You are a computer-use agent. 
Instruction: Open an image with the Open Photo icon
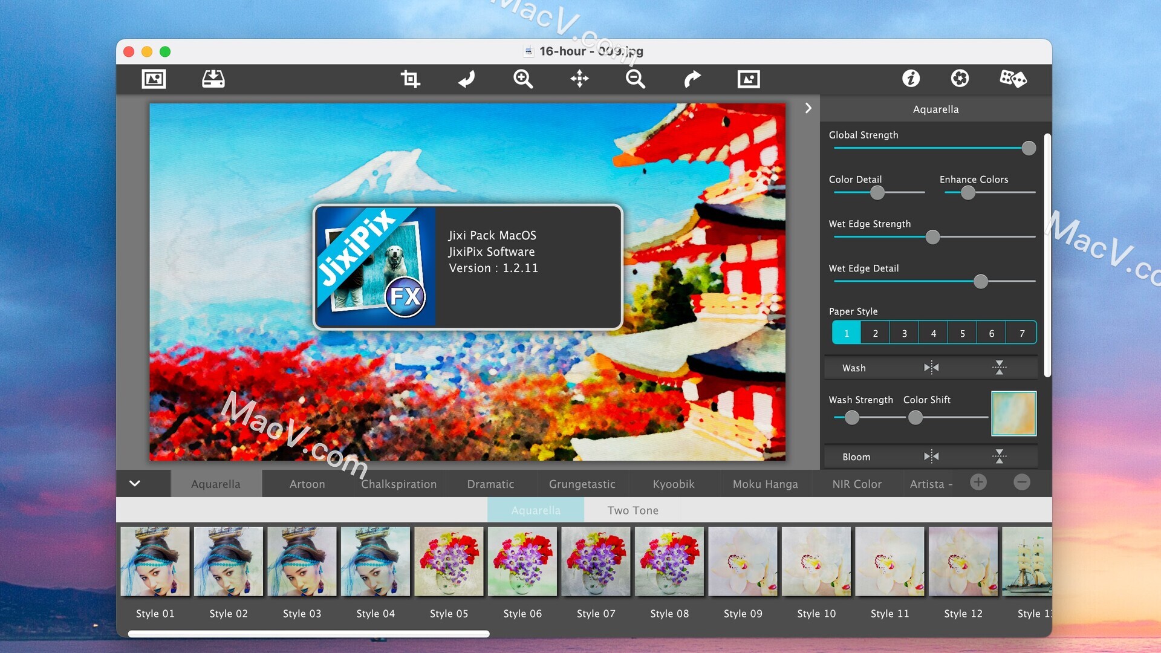154,79
